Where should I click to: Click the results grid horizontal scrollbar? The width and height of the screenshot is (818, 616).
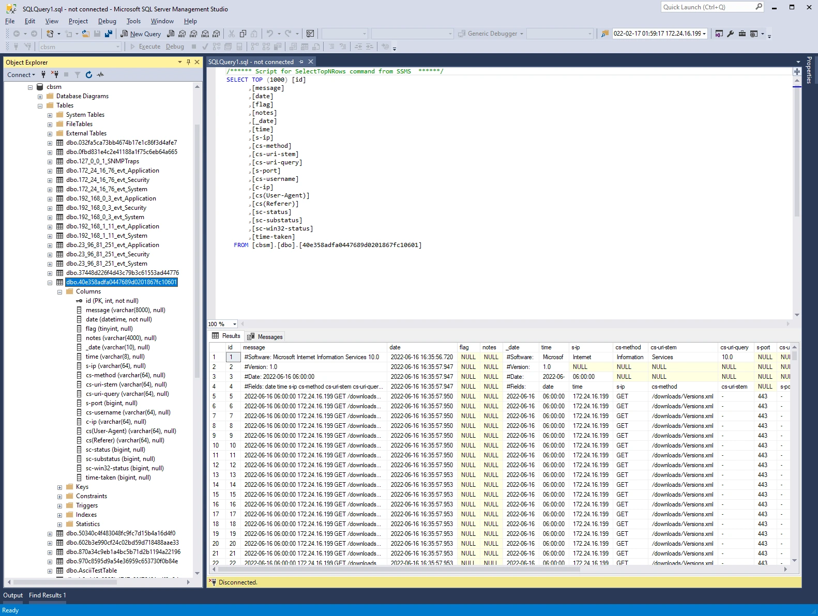tap(398, 569)
